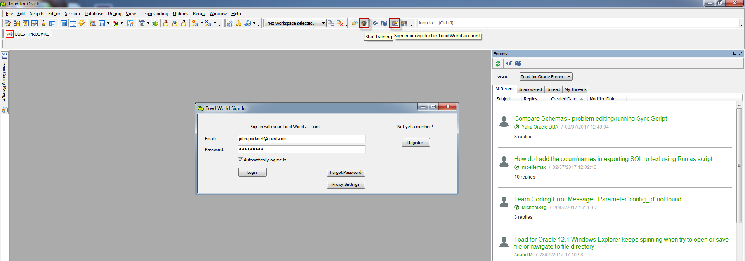Viewport: 745px width, 261px height.
Task: Expand the end connection icon dropdown arrow
Action: point(215,23)
